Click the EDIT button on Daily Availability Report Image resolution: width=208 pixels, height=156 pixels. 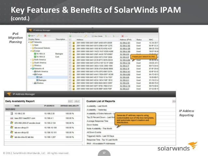[70, 101]
